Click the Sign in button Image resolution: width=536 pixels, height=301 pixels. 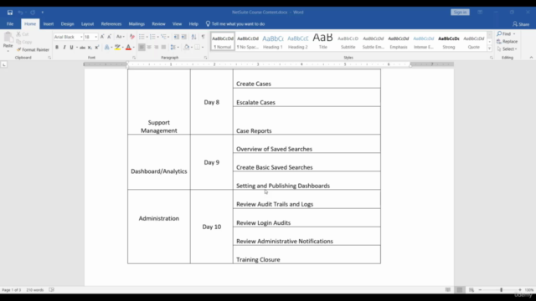pyautogui.click(x=460, y=13)
